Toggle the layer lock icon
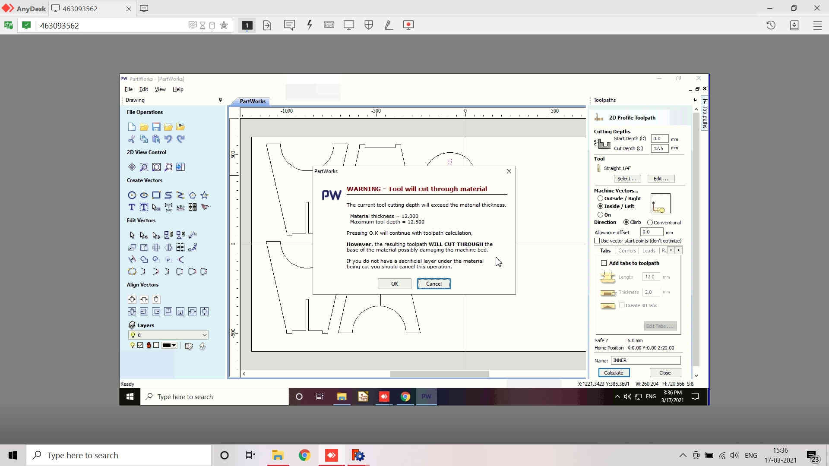The width and height of the screenshot is (829, 466). 149,345
